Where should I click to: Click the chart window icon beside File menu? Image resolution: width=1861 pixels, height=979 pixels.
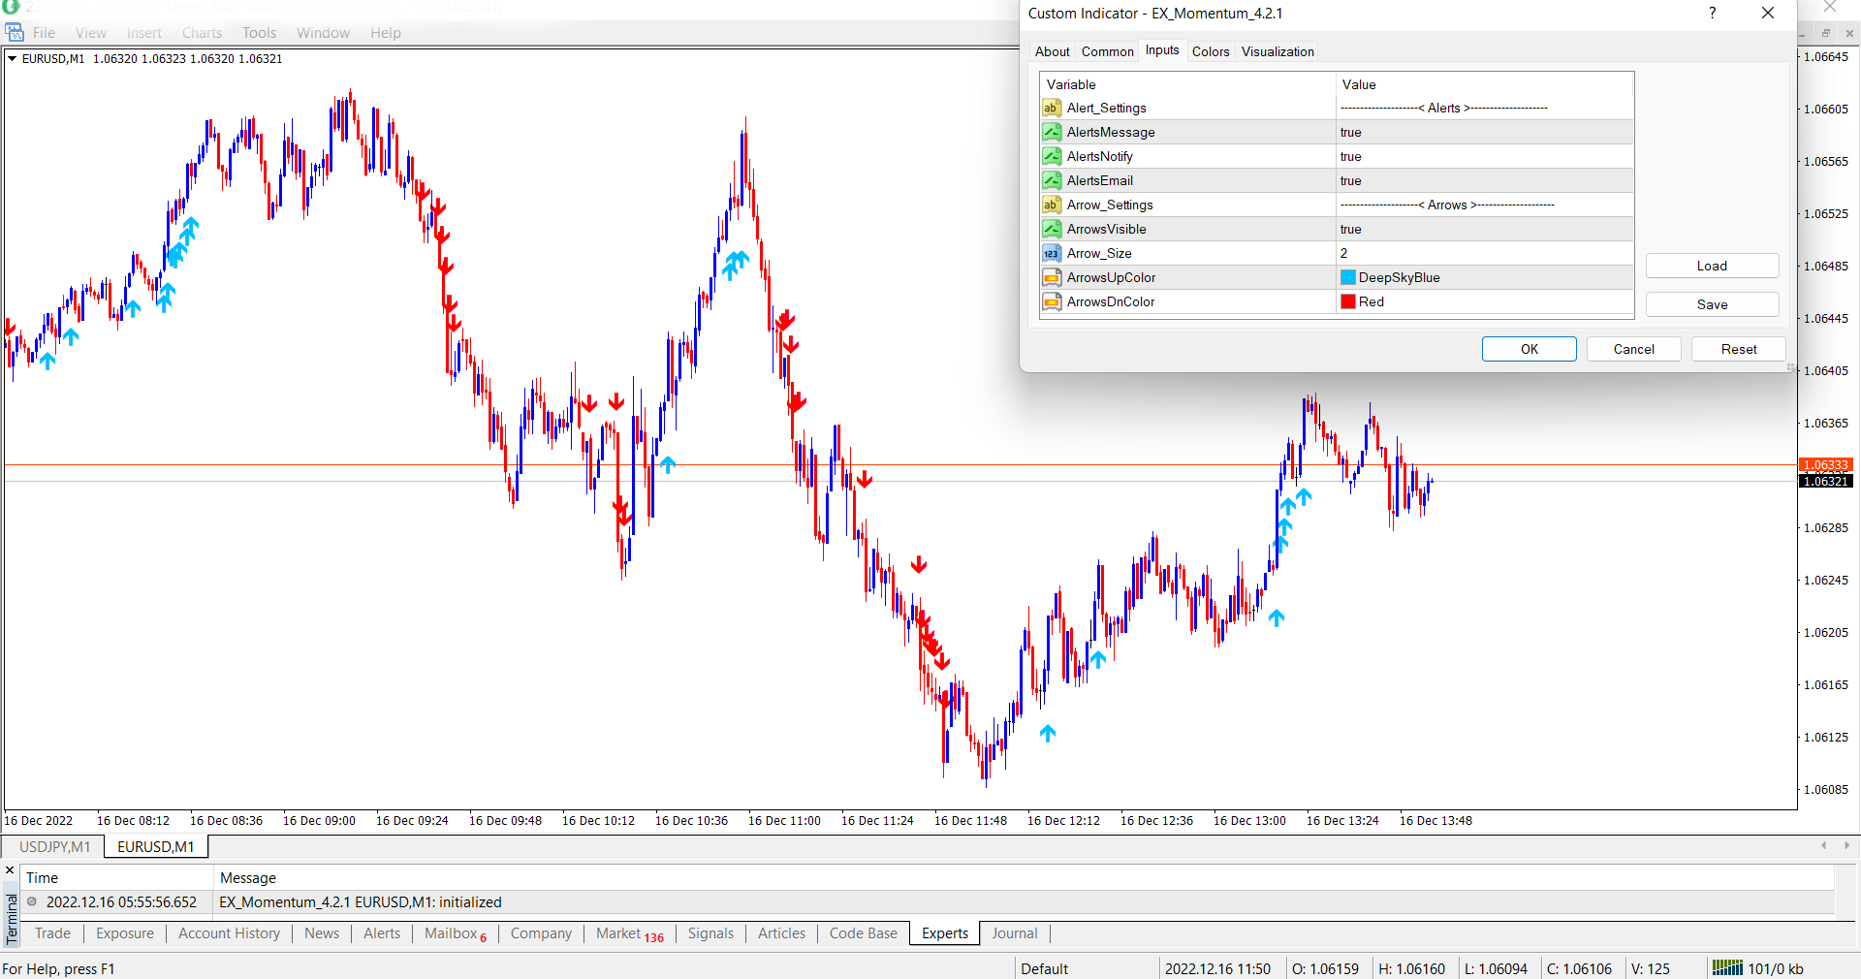tap(15, 33)
